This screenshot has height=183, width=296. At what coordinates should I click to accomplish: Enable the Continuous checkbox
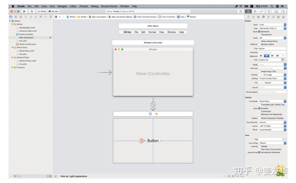(259, 111)
